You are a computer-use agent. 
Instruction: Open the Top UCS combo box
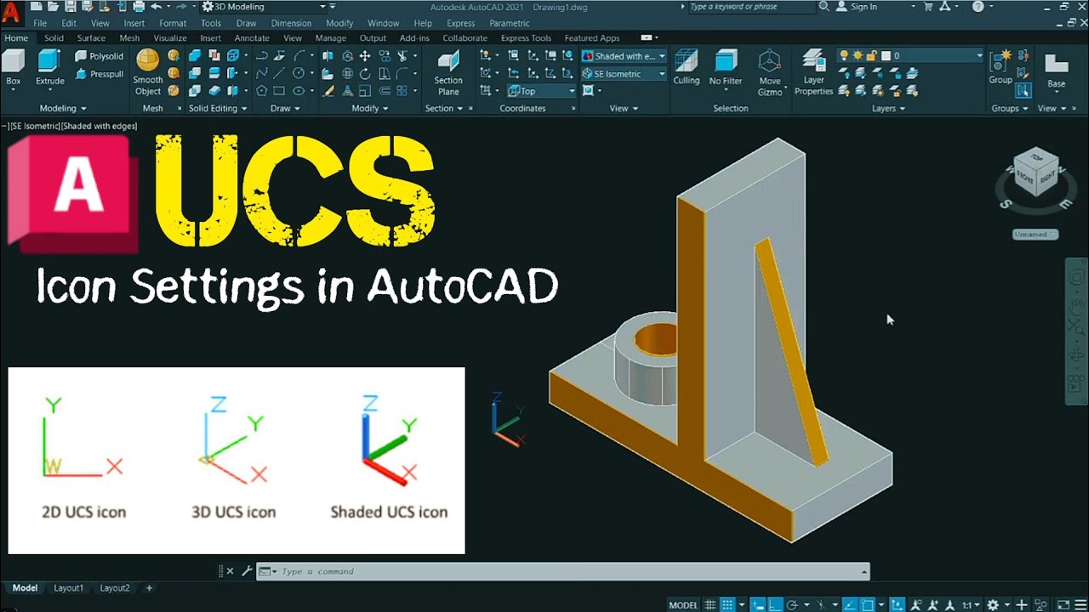pyautogui.click(x=542, y=91)
